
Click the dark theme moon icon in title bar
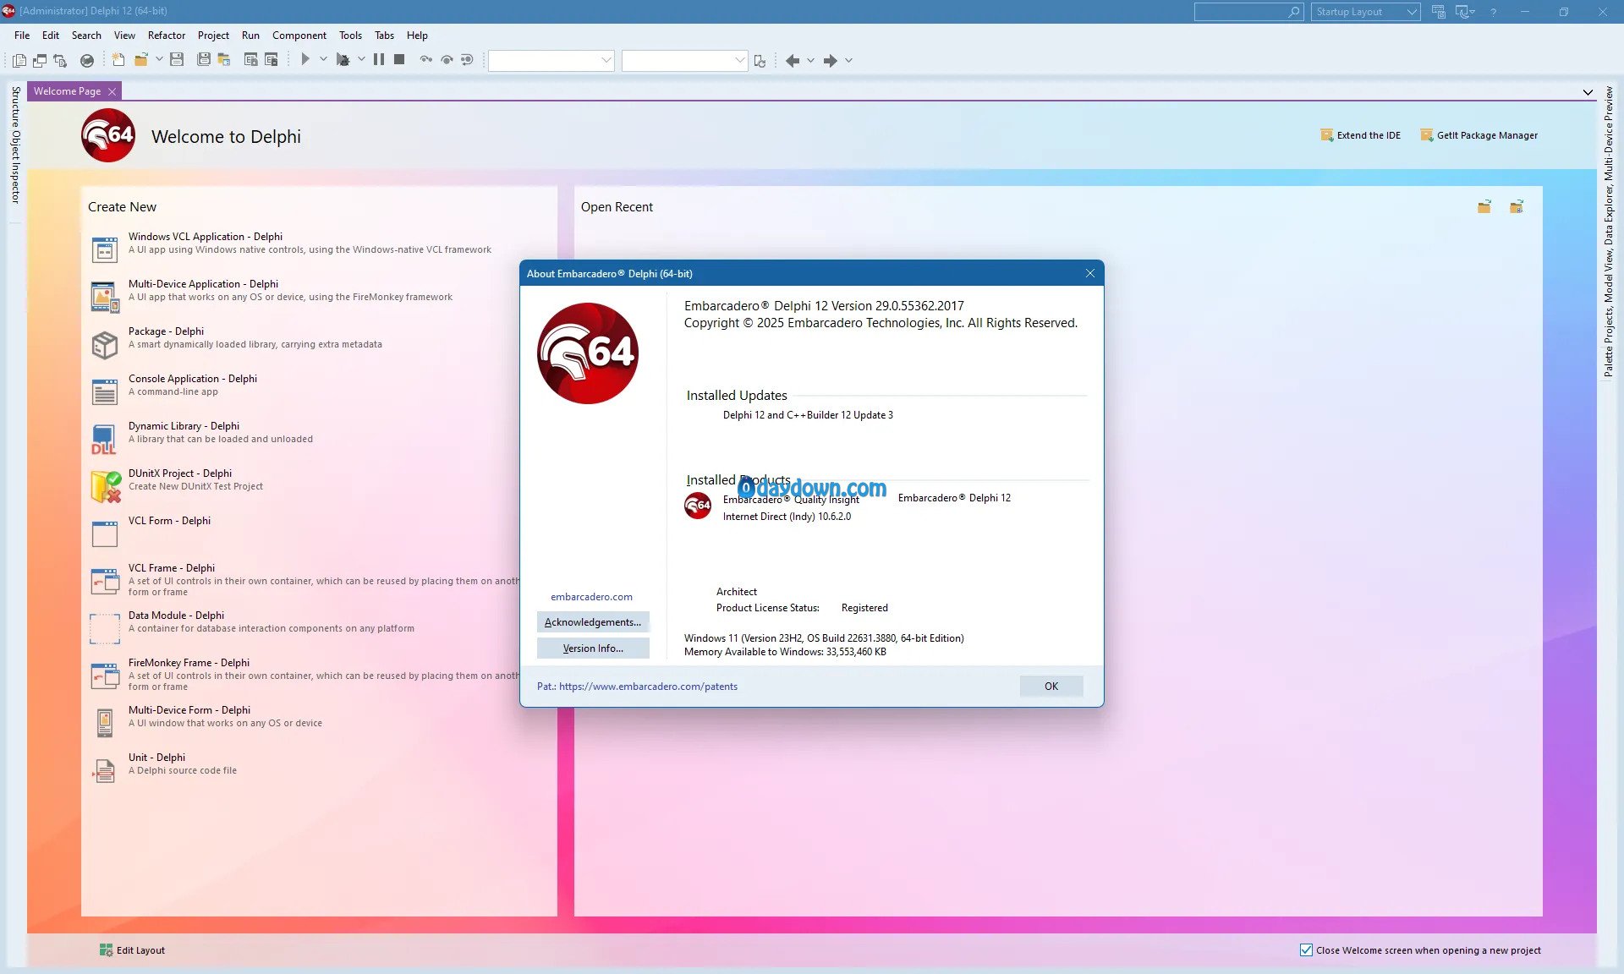point(1462,12)
